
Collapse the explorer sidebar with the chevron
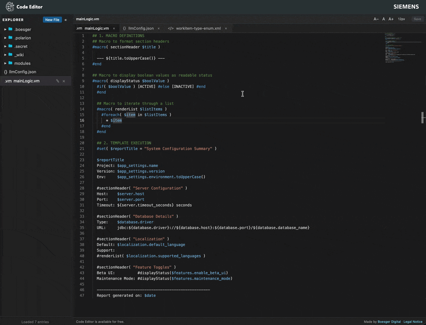[x=66, y=20]
